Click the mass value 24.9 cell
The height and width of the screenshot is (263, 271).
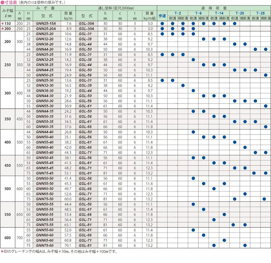[x=68, y=75]
